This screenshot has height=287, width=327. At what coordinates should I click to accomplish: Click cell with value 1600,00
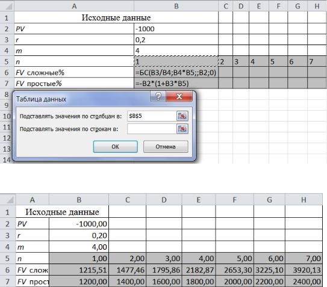tap(164, 282)
